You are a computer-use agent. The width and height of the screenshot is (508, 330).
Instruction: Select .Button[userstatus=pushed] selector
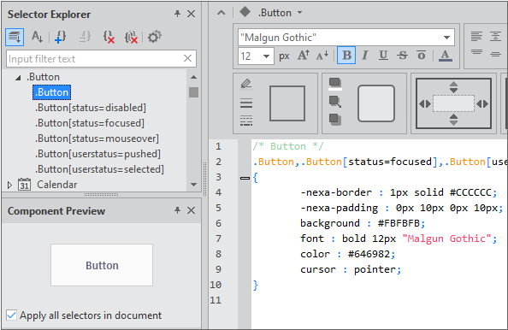[97, 154]
